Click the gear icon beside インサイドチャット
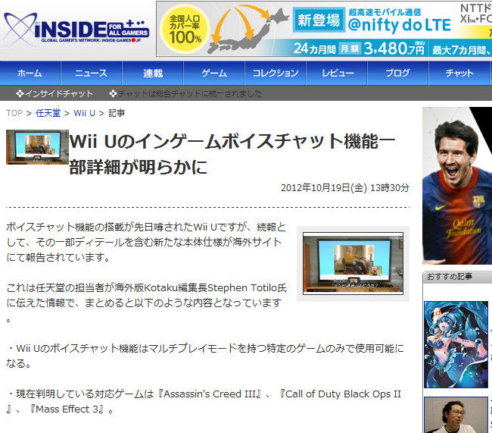492x433 pixels. tap(20, 93)
